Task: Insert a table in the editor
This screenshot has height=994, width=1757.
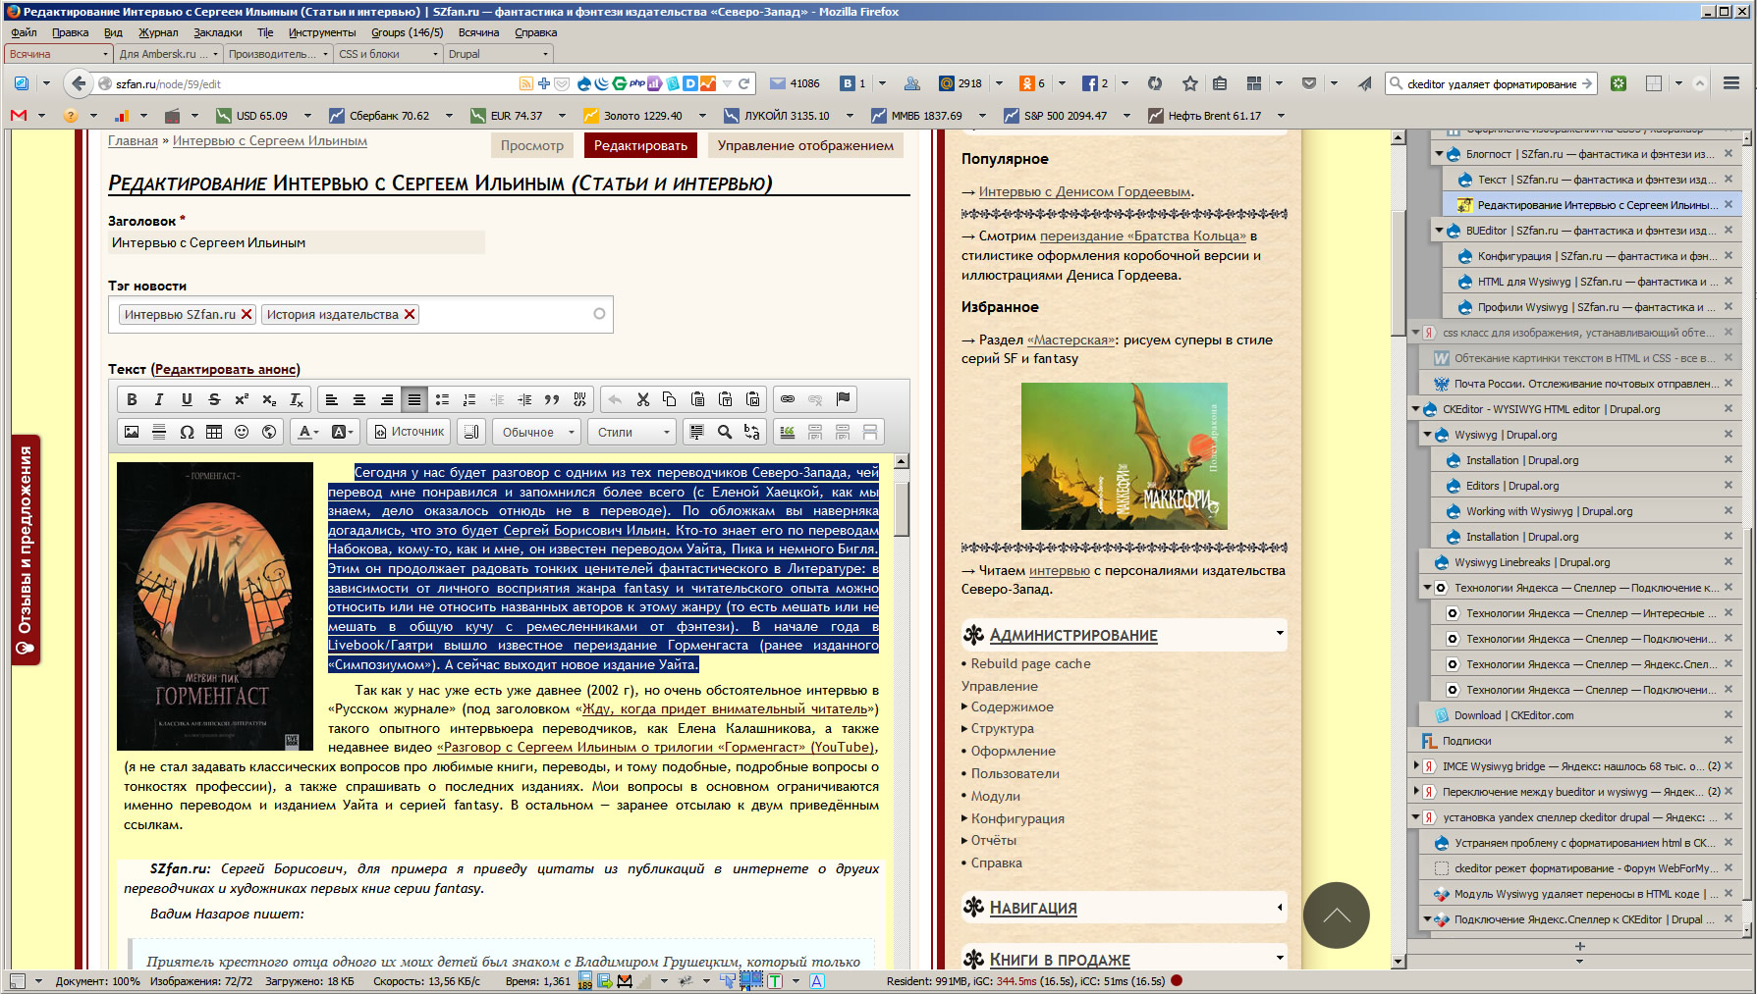Action: [214, 432]
